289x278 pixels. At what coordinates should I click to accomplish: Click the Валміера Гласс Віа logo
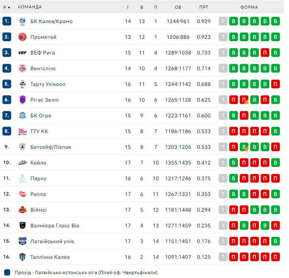[x=23, y=225]
